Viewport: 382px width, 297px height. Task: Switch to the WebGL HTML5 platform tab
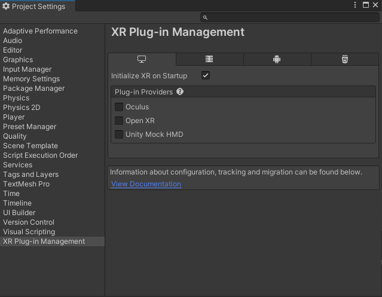[x=345, y=59]
